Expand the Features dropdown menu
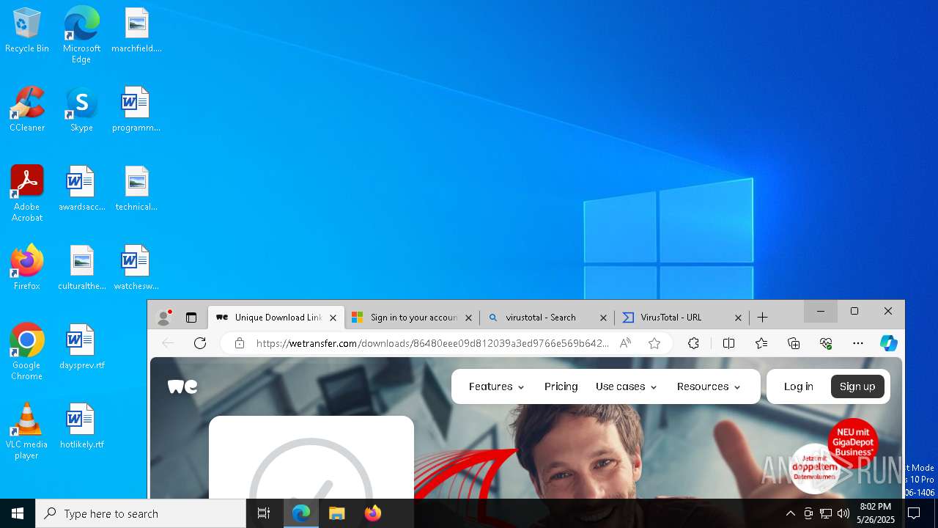The width and height of the screenshot is (938, 528). [x=496, y=386]
